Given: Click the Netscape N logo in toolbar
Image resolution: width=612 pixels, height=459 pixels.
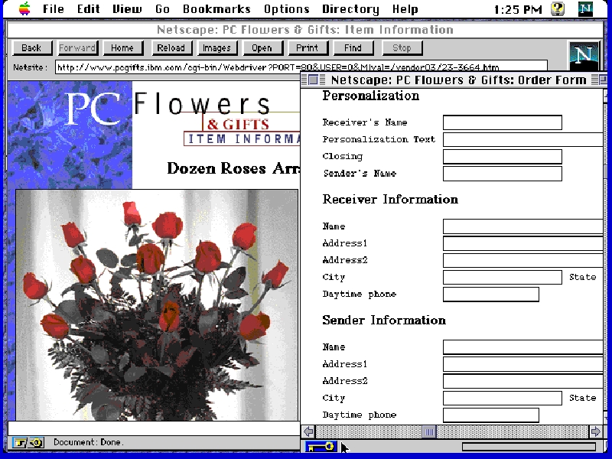Looking at the screenshot, I should 584,56.
